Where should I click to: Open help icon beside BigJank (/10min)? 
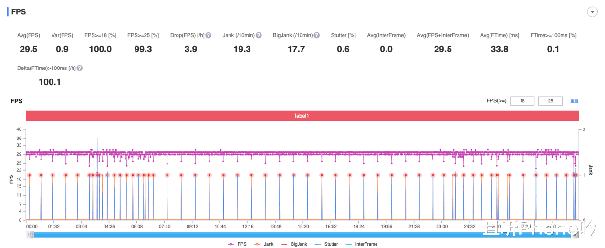(317, 35)
